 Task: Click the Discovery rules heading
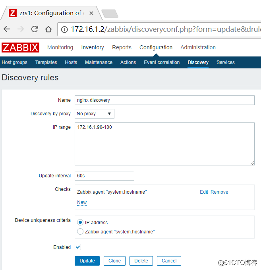pyautogui.click(x=30, y=78)
